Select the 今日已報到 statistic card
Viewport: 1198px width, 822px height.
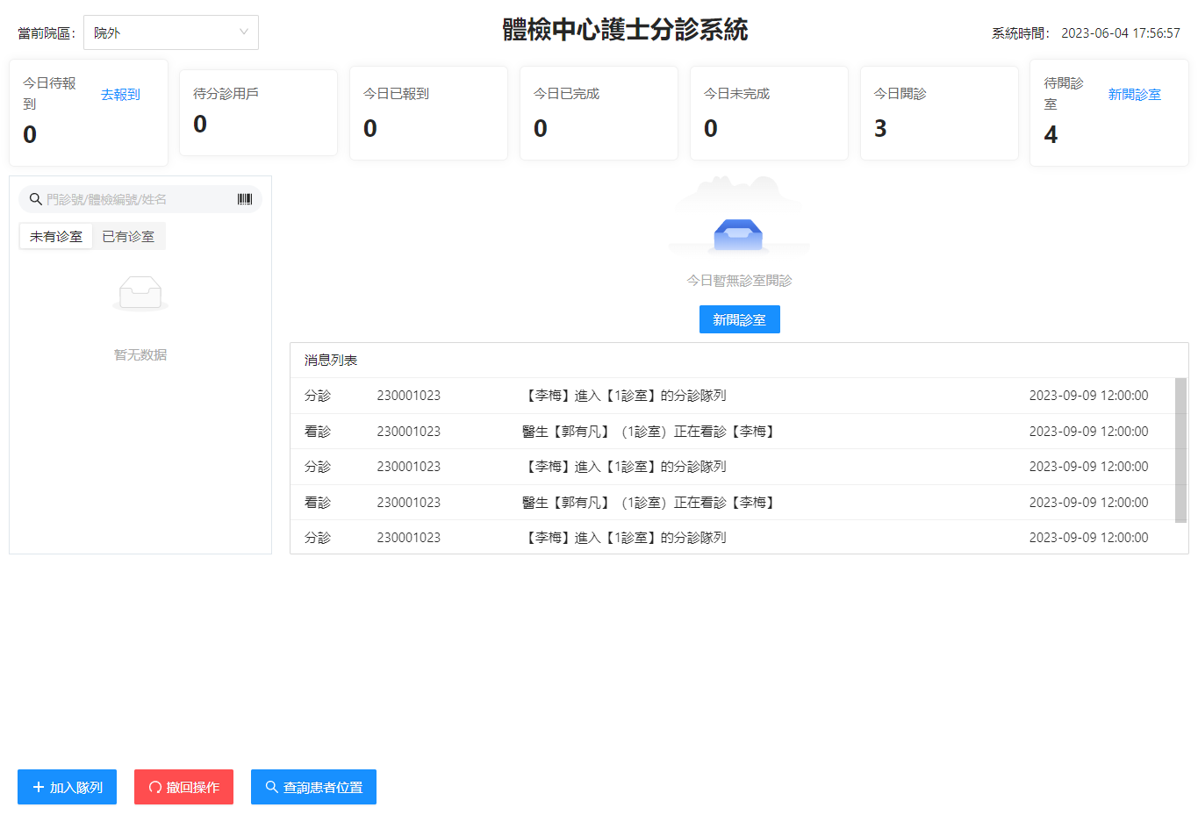pos(428,112)
